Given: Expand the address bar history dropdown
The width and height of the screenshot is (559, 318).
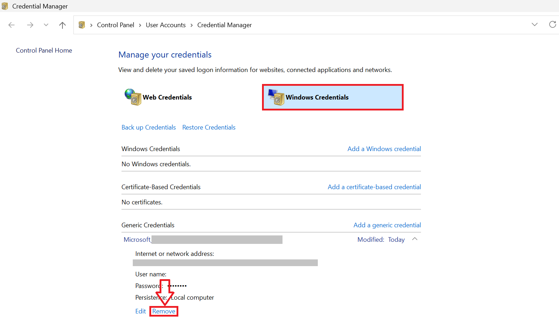Looking at the screenshot, I should click(535, 24).
